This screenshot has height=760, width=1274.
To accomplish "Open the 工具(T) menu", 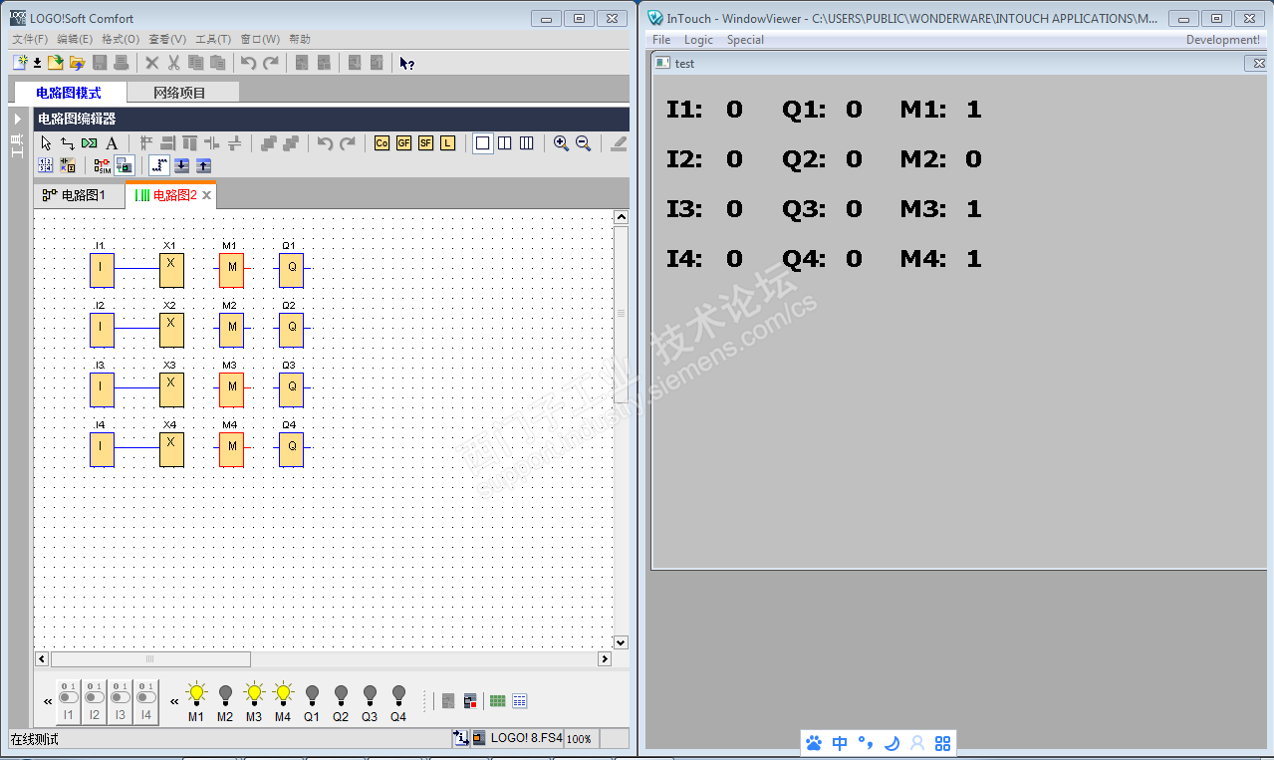I will pos(213,39).
